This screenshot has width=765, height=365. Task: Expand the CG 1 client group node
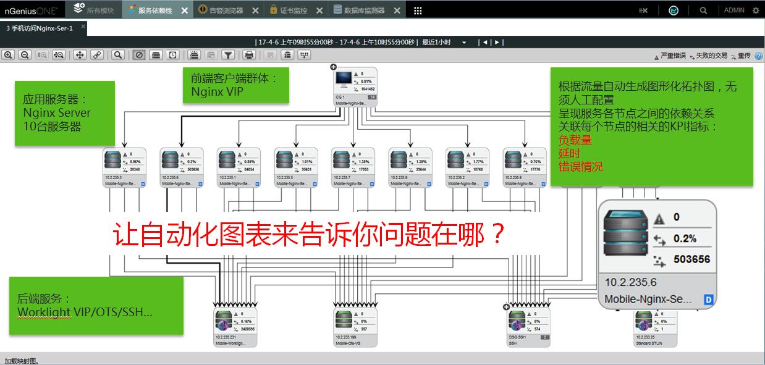[x=333, y=67]
